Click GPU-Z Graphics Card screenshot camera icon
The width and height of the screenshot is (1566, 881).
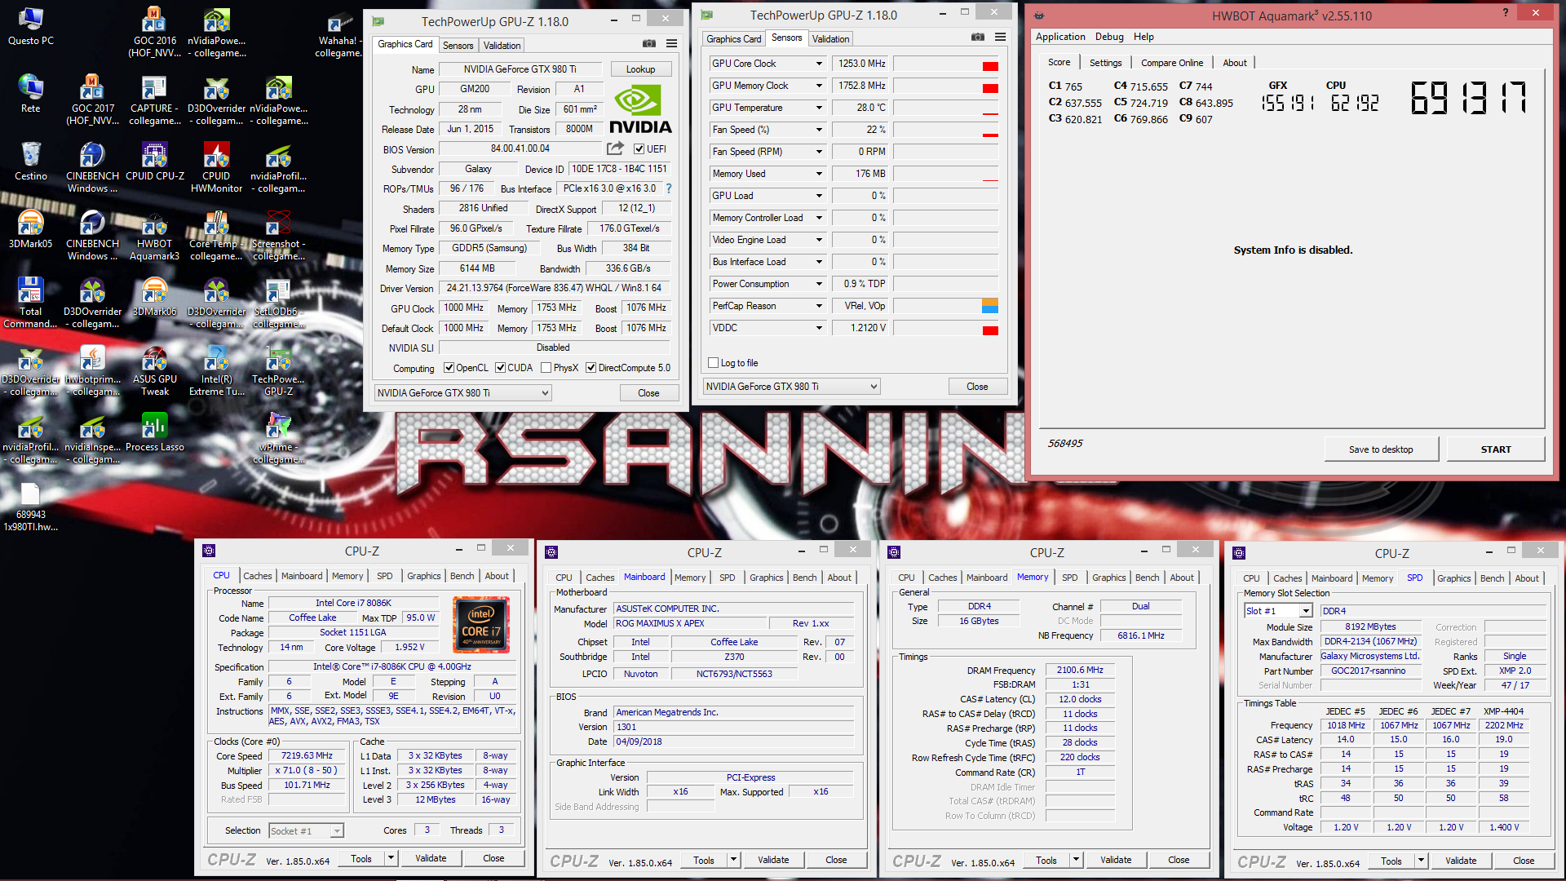649,44
